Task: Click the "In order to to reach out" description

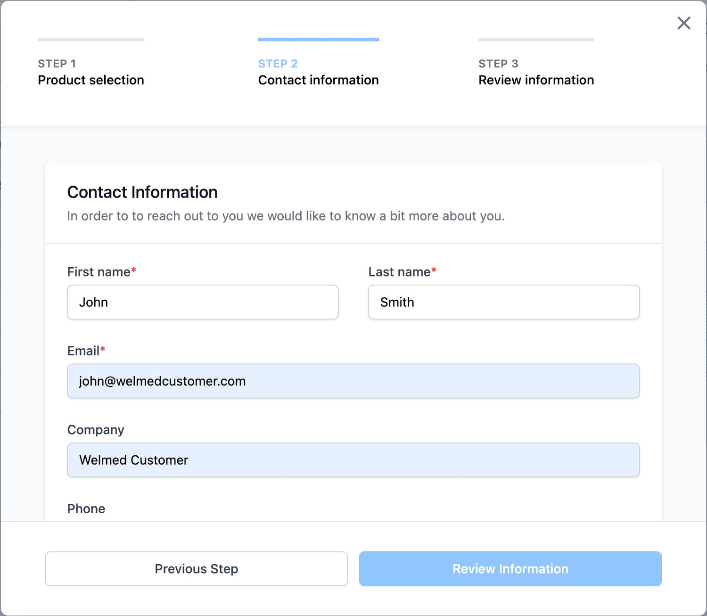Action: pyautogui.click(x=286, y=216)
